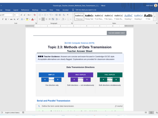Screen dimensions: 158x118
Task: Toggle center alignment
Action: 43,19
